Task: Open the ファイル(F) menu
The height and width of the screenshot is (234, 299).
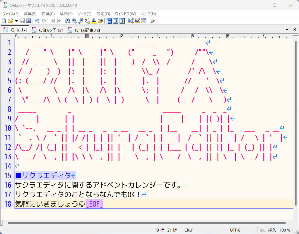Action: [11, 14]
